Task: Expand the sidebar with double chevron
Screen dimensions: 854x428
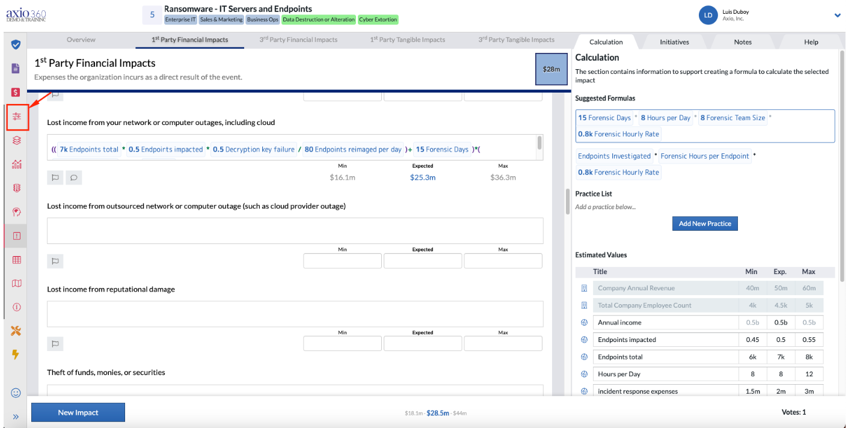Action: [16, 417]
